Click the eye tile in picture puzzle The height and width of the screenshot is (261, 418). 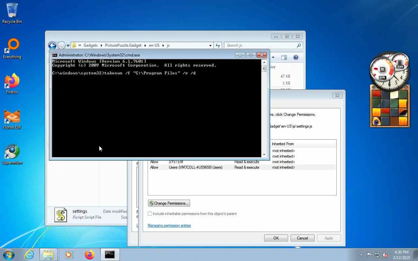click(377, 122)
